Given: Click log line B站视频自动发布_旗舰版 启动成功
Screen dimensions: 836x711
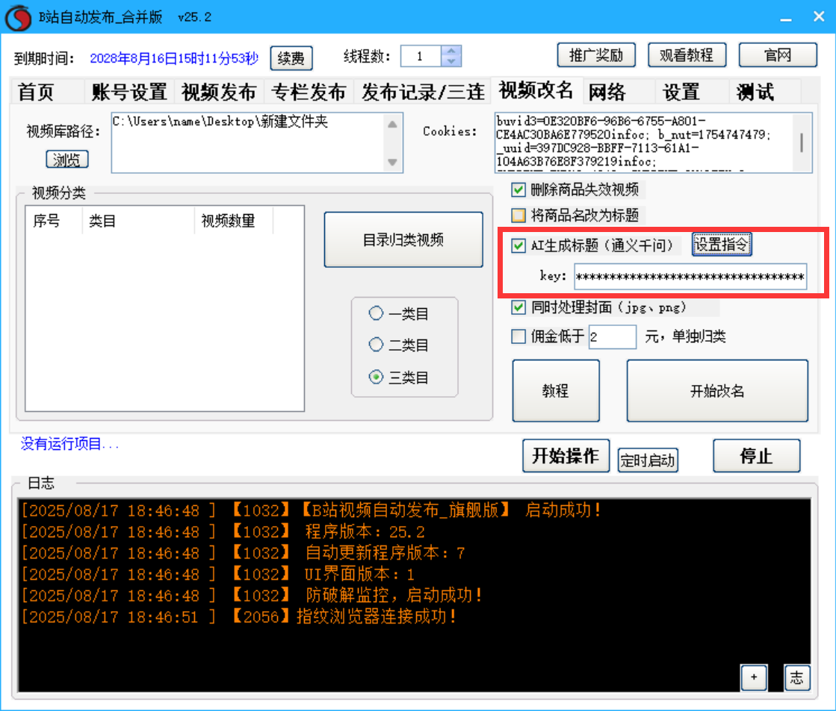Looking at the screenshot, I should pyautogui.click(x=312, y=510).
